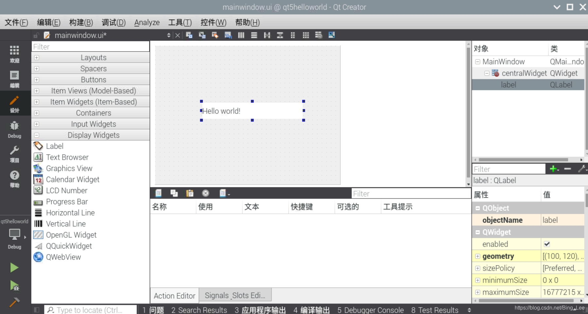Expand the Input Widgets category
The height and width of the screenshot is (314, 588).
point(36,124)
